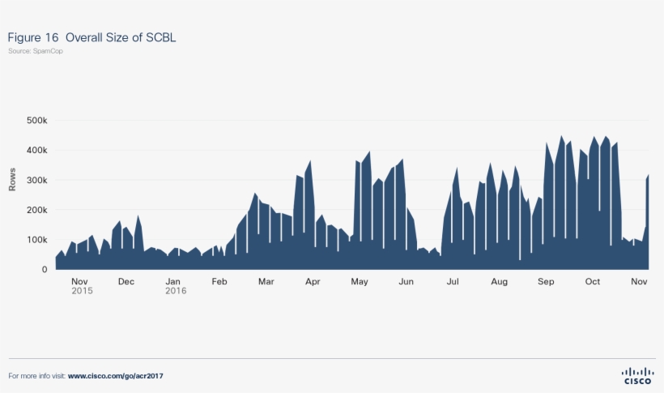
Task: Click the For more info visit text
Action: tap(37, 376)
